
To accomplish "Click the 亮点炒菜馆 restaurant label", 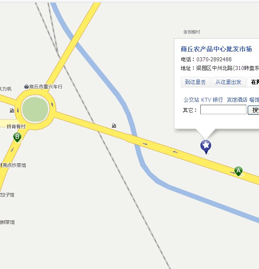I will click(14, 165).
